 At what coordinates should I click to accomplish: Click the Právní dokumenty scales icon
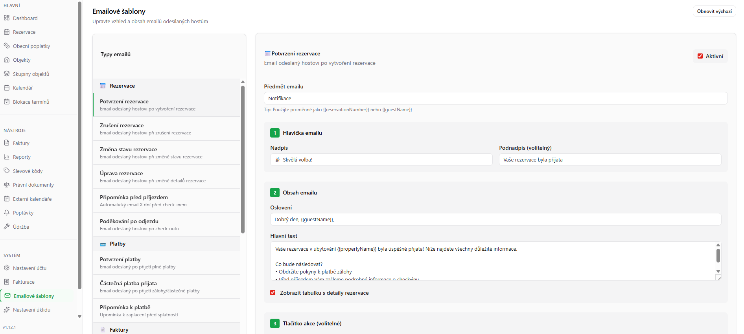pyautogui.click(x=7, y=185)
